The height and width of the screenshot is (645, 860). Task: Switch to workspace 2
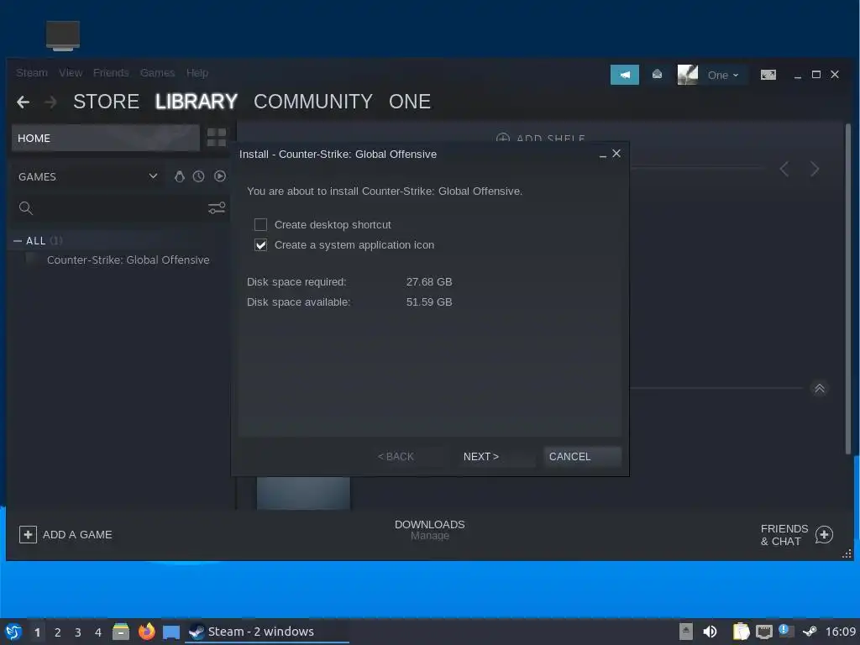[x=58, y=632]
